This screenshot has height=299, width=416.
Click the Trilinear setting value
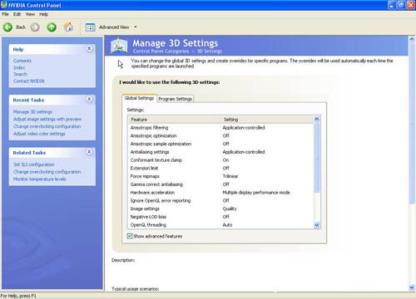click(230, 176)
